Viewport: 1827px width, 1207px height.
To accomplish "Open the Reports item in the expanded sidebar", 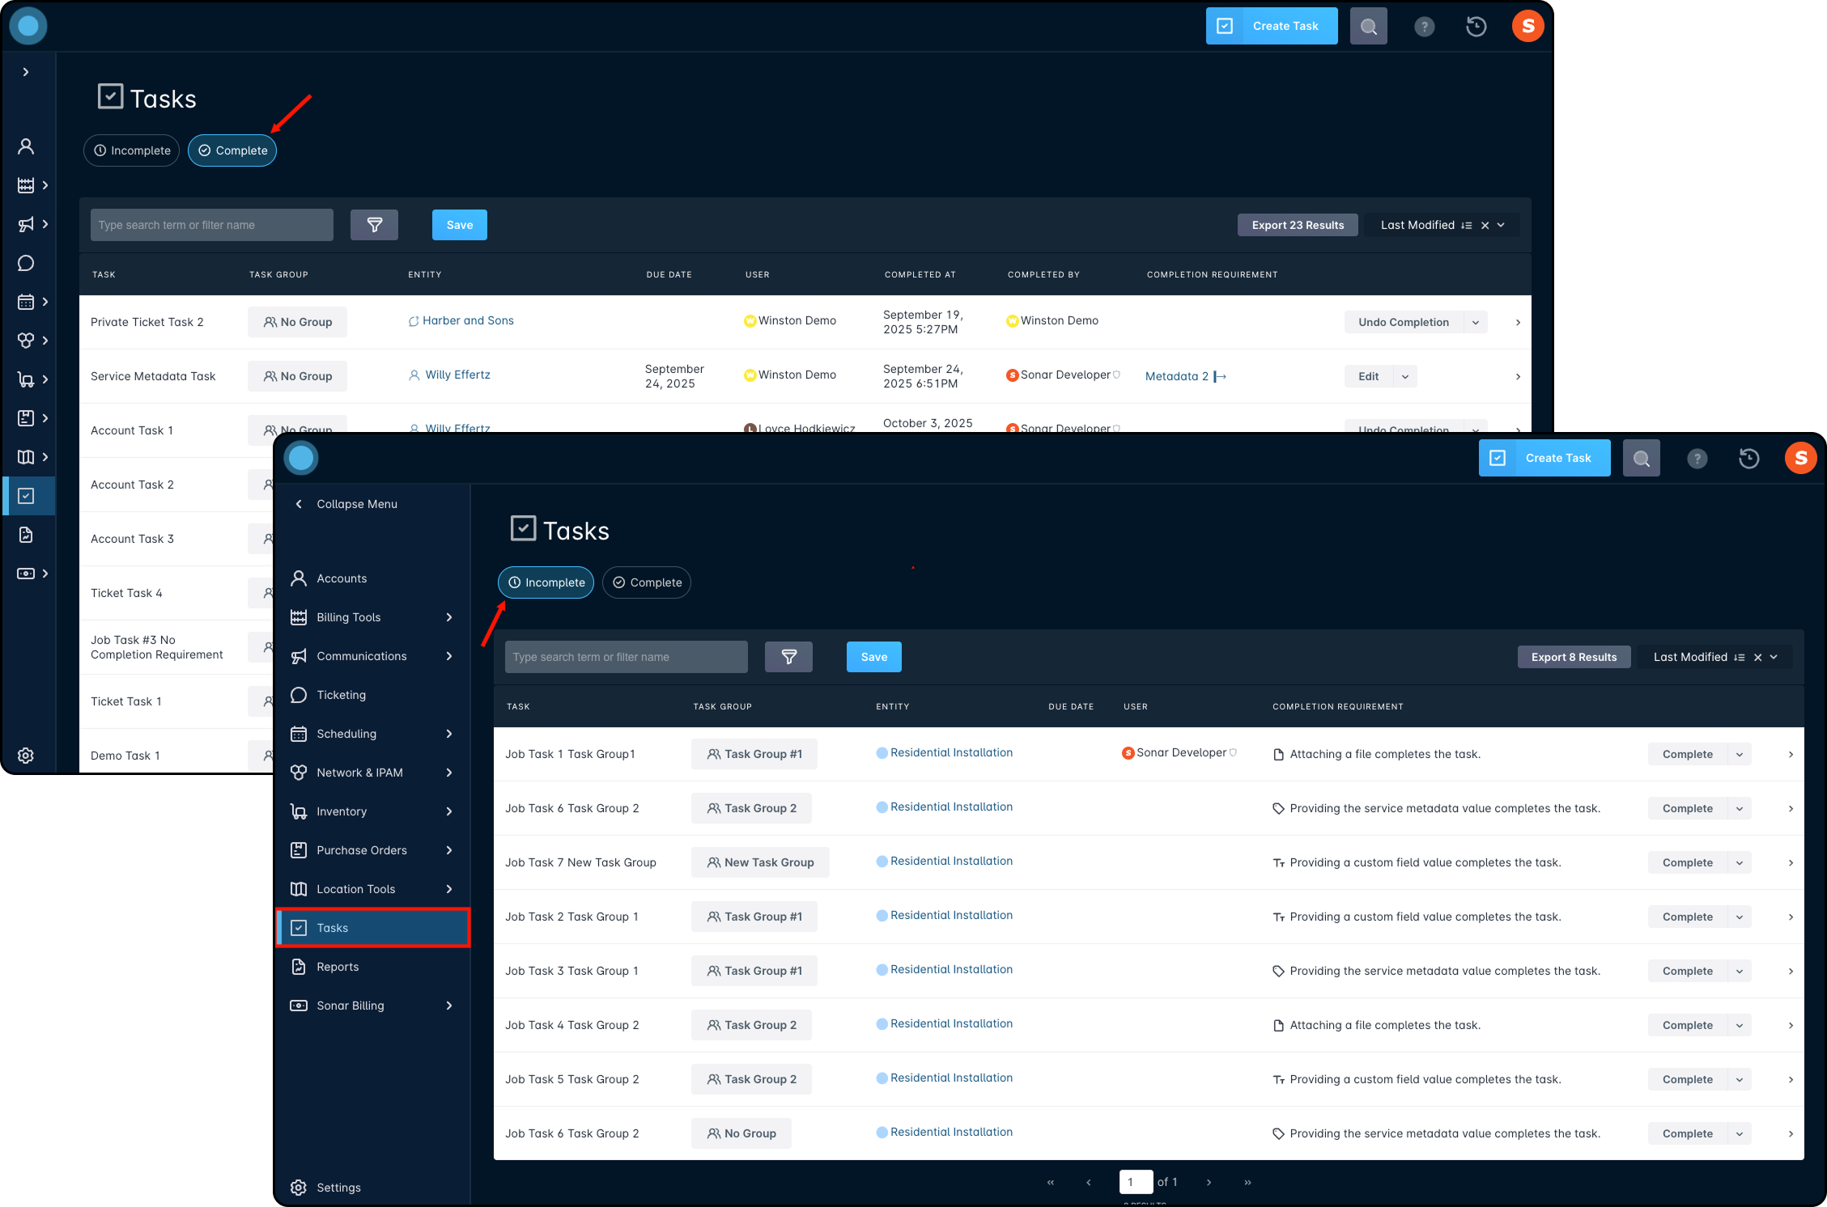I will coord(337,967).
